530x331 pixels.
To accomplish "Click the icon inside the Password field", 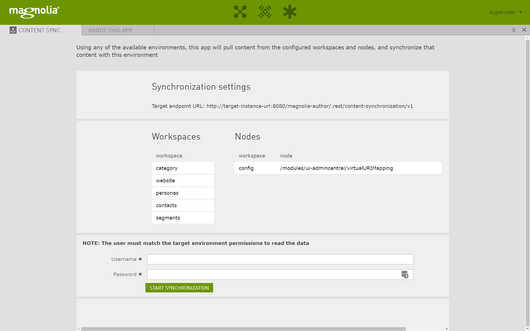I will 405,274.
